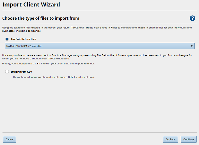This screenshot has width=199, height=145.
Task: Click the separator line under the section heading
Action: [x=99, y=23]
